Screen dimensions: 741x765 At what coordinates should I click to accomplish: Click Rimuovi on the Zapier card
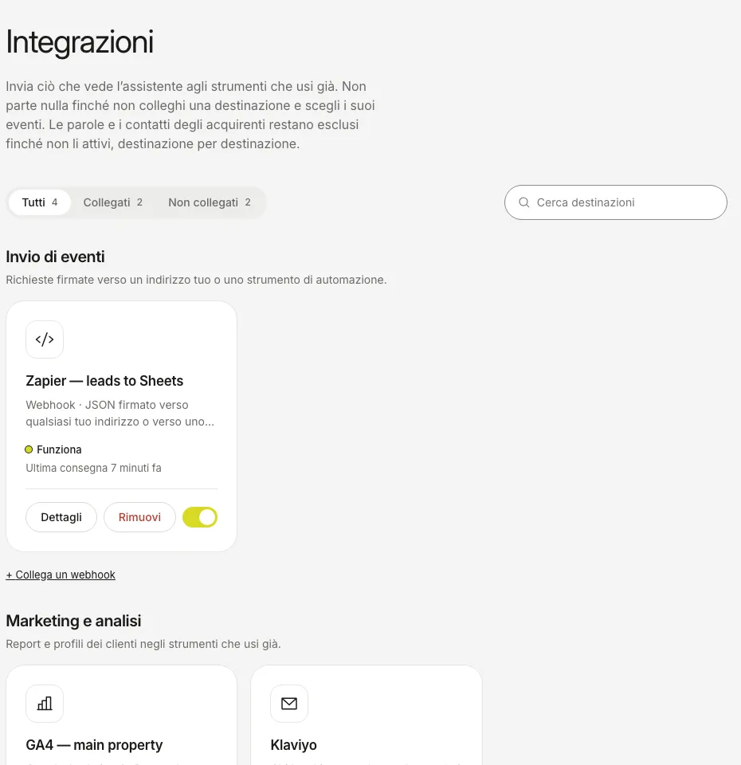(139, 517)
